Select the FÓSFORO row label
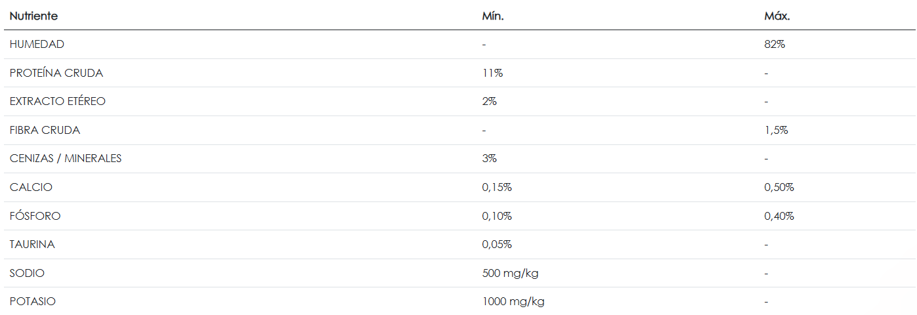The height and width of the screenshot is (315, 917). coord(35,216)
